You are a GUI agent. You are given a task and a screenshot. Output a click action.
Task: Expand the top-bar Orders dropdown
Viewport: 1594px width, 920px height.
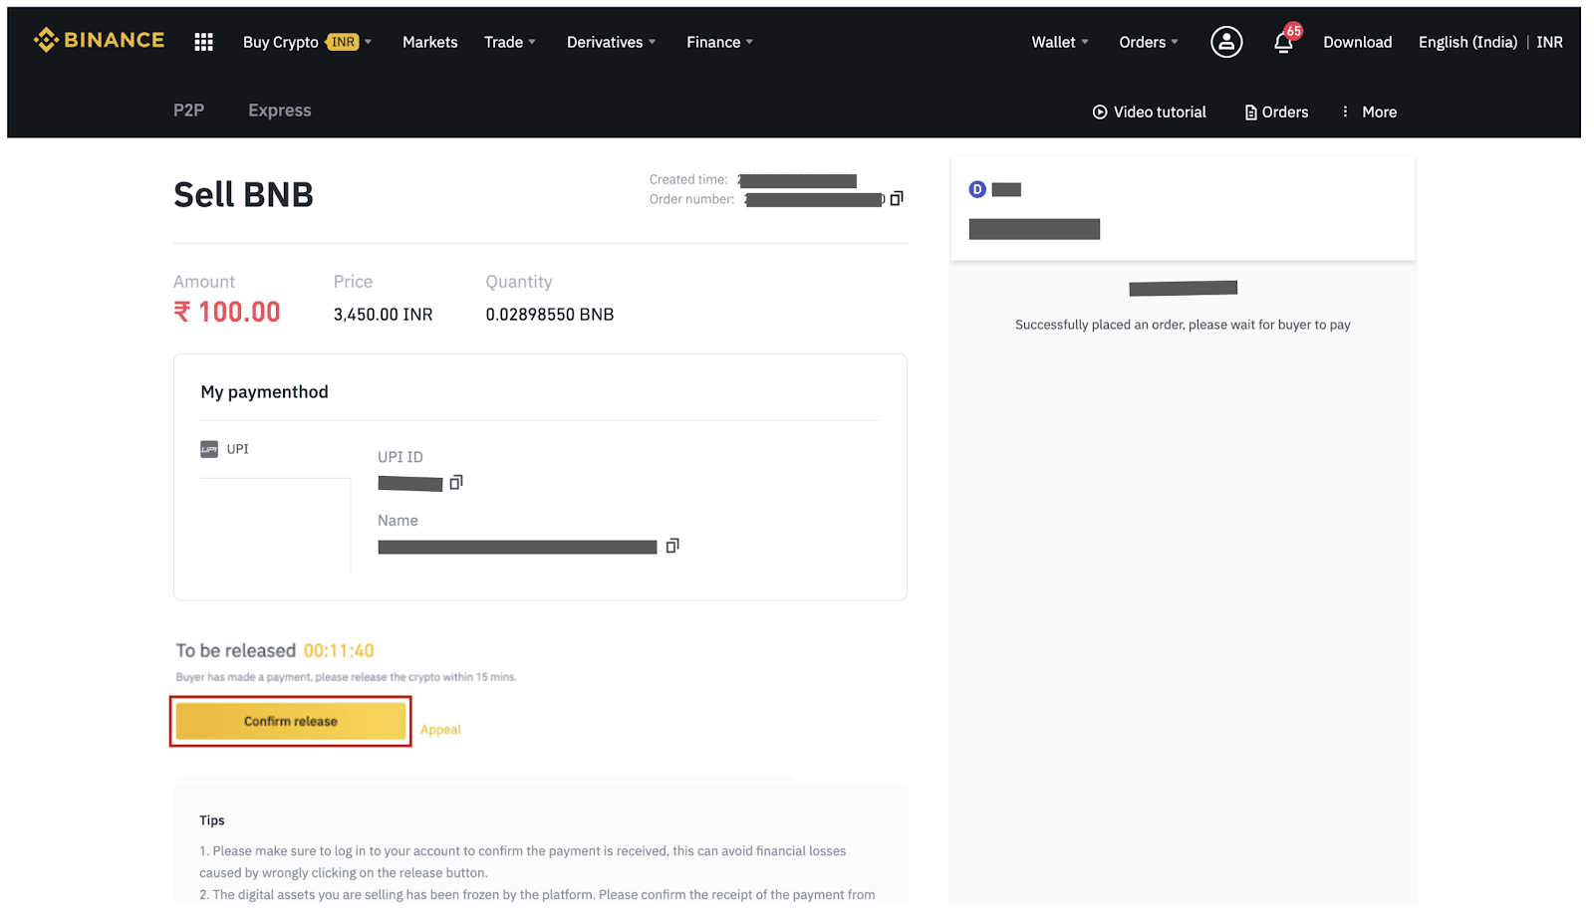[x=1149, y=42]
